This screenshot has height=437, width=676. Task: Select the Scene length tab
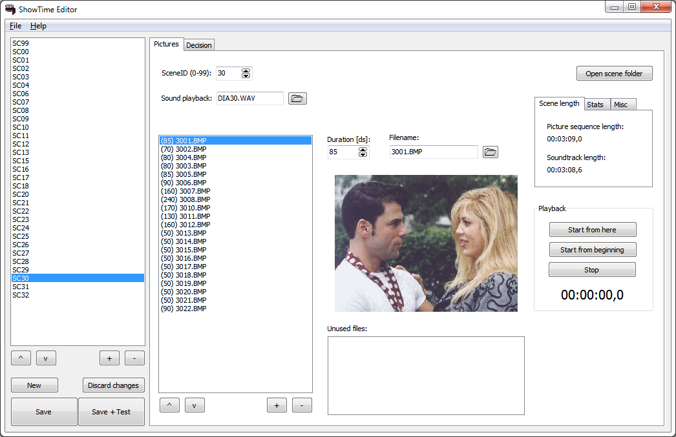(x=559, y=103)
